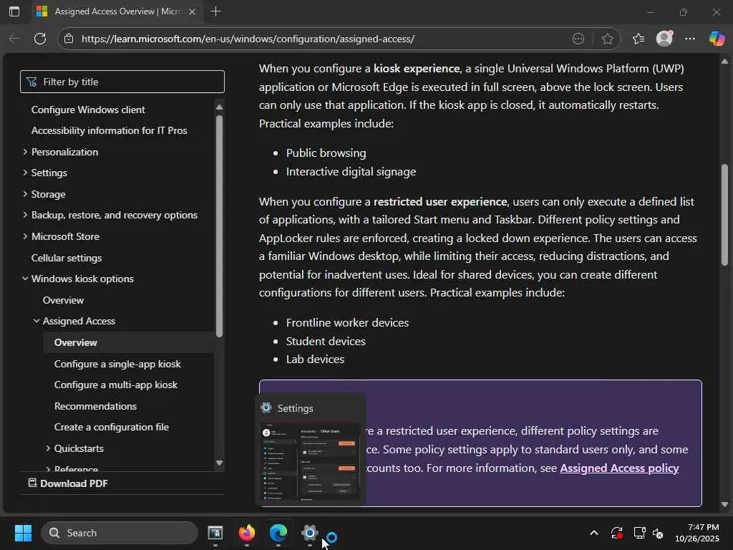Expand the Quickstarts section

pos(48,448)
